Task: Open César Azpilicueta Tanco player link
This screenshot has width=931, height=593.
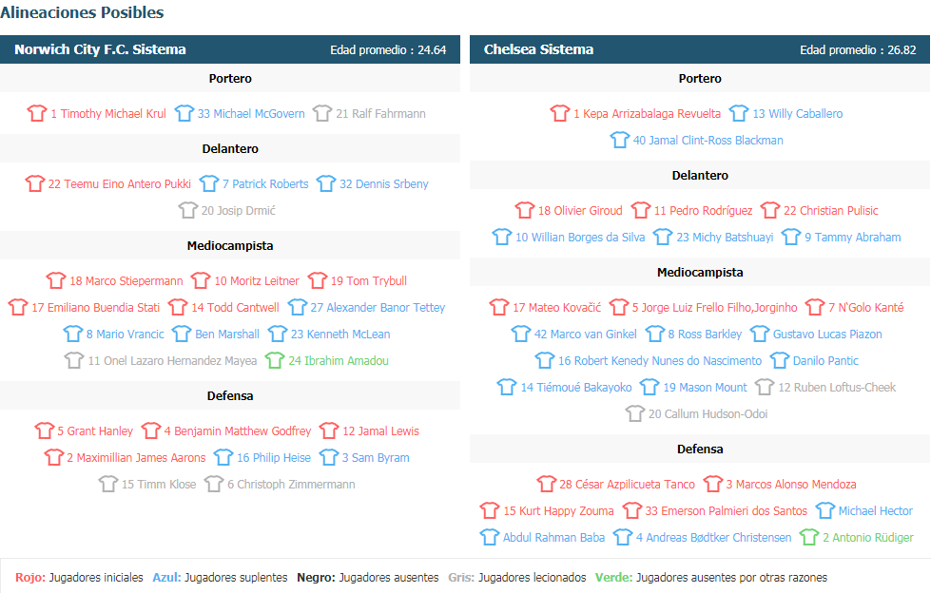Action: [627, 485]
